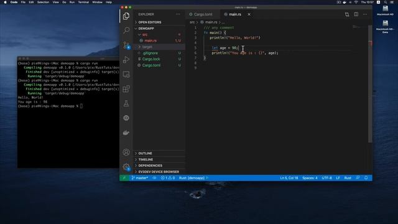Click the Ln 5, Col 18 status entry

pyautogui.click(x=289, y=178)
